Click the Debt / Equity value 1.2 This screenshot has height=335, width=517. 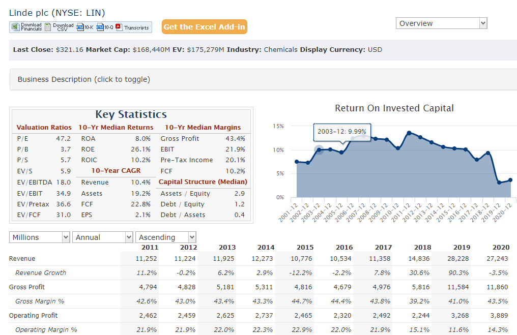pos(240,204)
